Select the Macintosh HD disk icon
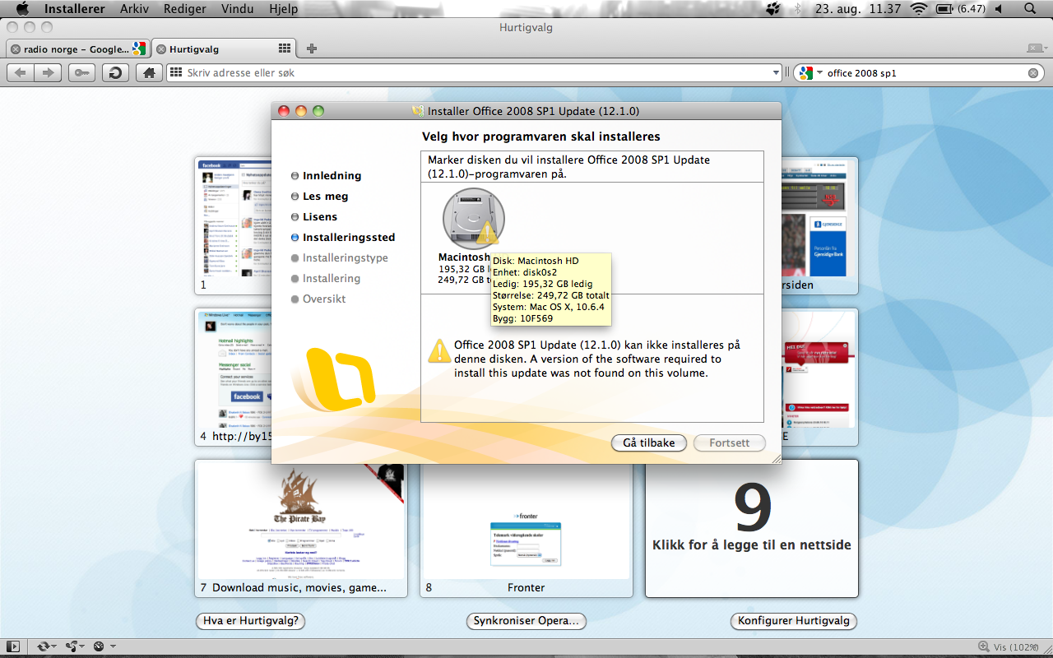The height and width of the screenshot is (658, 1053). point(473,219)
